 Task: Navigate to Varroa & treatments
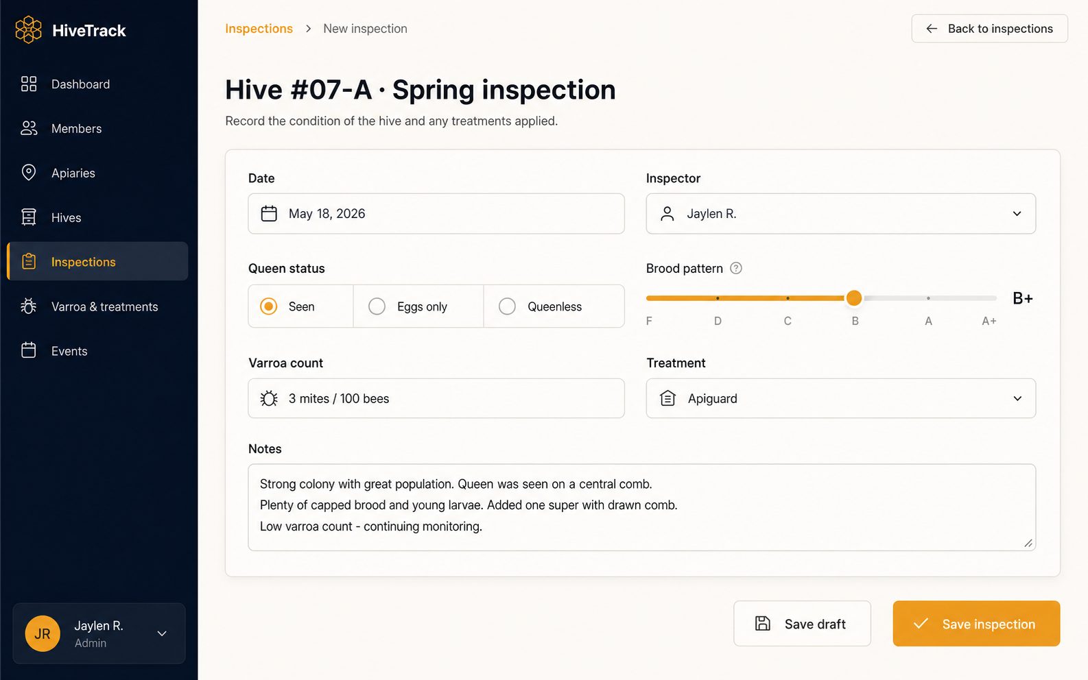(97, 306)
